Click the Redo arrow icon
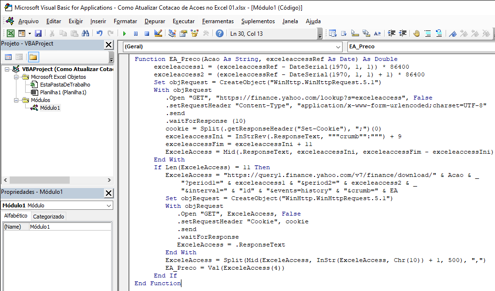 [110, 33]
